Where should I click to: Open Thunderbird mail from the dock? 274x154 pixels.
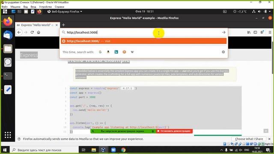[8, 35]
